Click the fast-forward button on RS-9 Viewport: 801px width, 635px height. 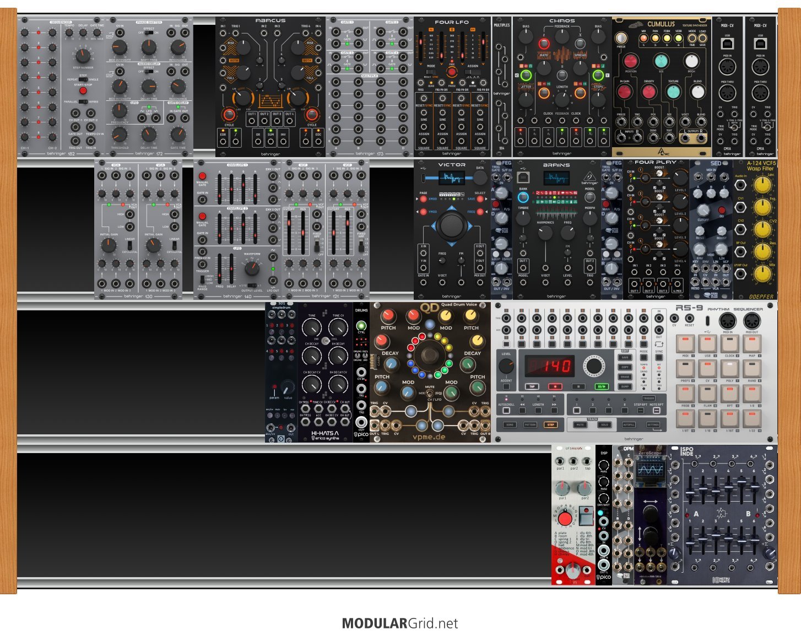554,410
